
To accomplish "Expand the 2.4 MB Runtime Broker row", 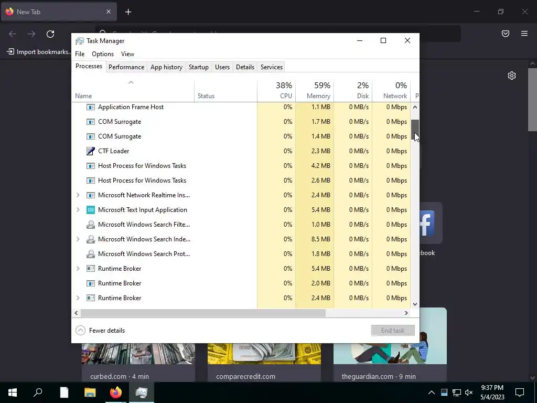I will [78, 298].
